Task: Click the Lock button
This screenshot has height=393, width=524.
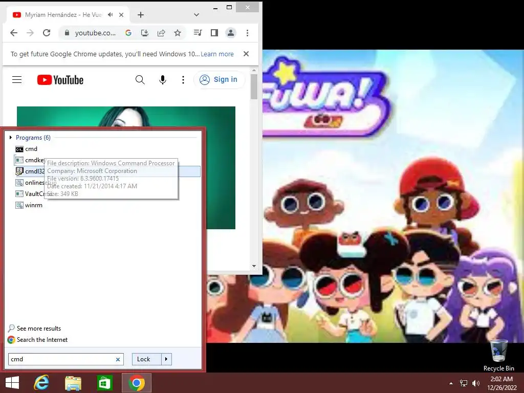Action: pos(146,359)
